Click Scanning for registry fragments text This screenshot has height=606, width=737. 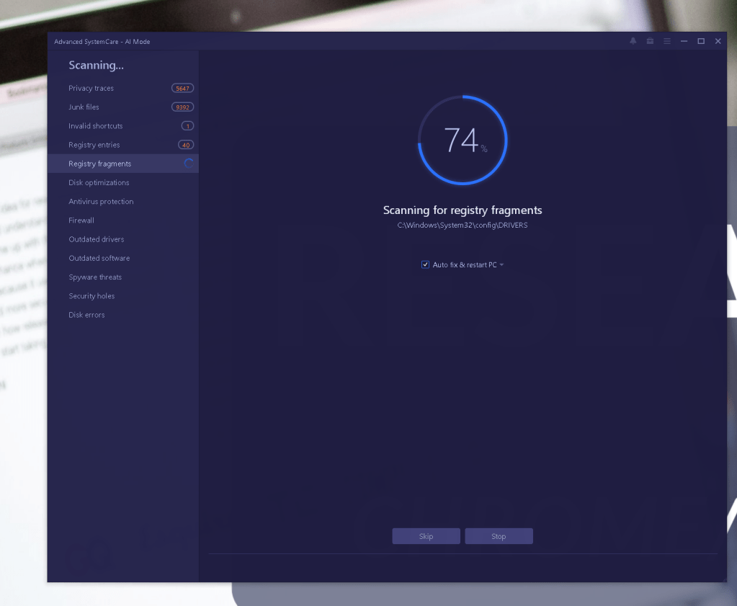click(x=463, y=210)
